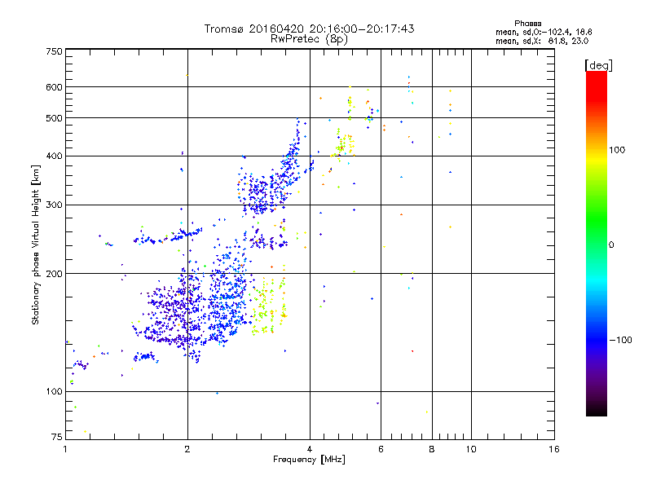Click y-axis tick label '400'
This screenshot has width=652, height=489.
pyautogui.click(x=54, y=156)
